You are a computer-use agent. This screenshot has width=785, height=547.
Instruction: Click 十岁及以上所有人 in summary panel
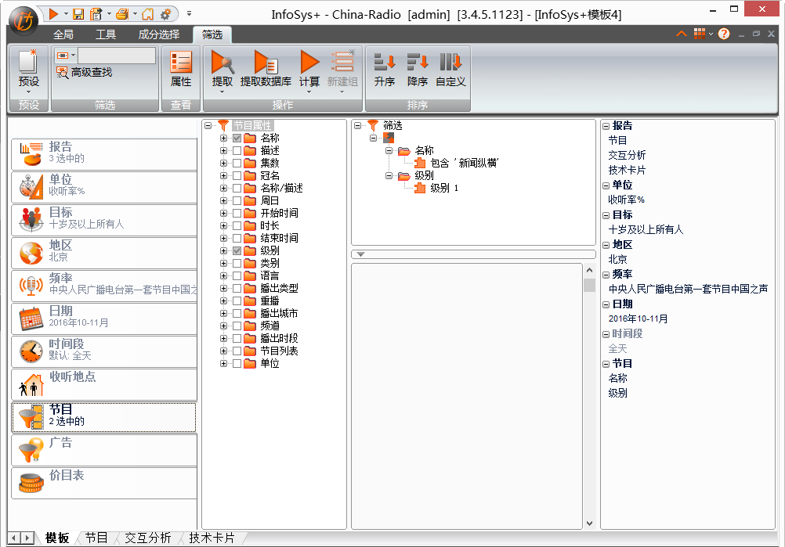coord(646,229)
